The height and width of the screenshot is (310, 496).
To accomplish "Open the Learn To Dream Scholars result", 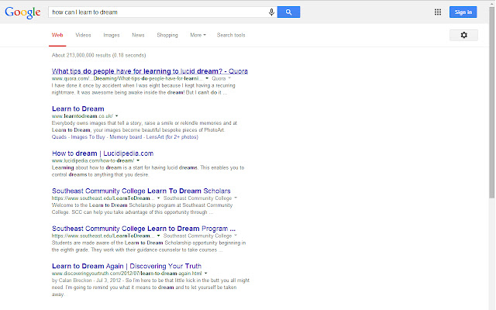I will point(141,191).
